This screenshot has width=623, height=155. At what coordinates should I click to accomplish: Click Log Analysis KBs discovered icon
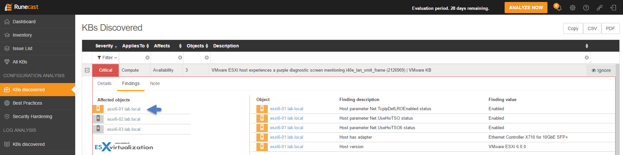7,144
